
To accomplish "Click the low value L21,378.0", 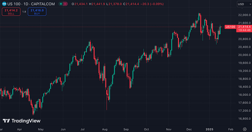I will [114, 4].
